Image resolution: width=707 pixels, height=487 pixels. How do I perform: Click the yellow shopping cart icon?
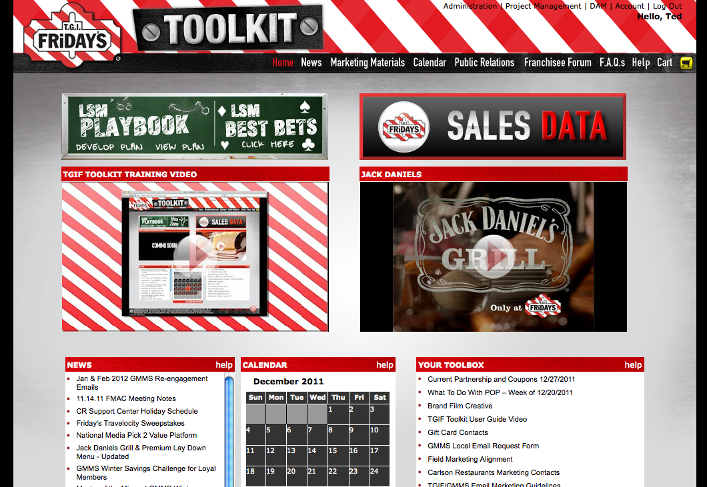[x=686, y=63]
